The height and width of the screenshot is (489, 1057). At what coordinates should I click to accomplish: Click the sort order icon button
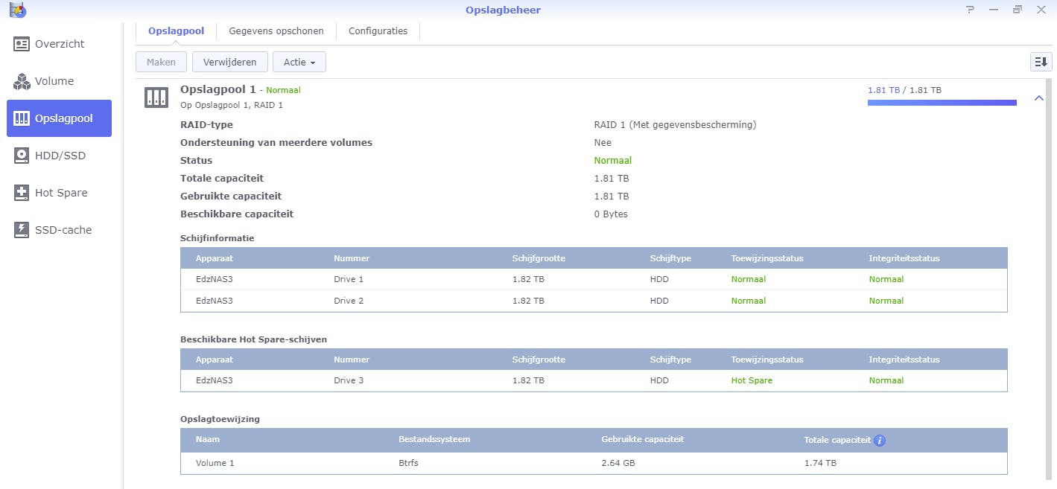tap(1041, 62)
